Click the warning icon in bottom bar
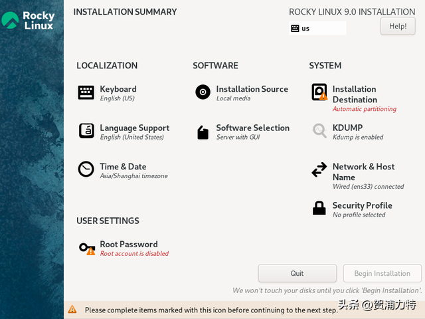This screenshot has height=319, width=425. (x=72, y=310)
